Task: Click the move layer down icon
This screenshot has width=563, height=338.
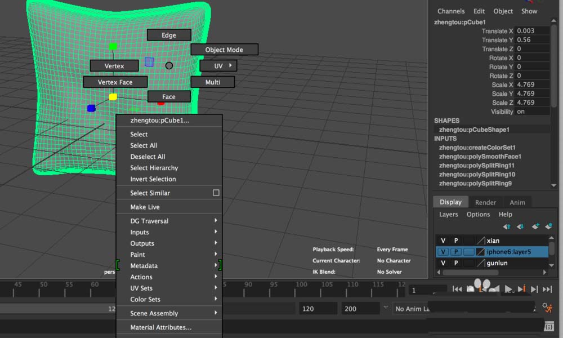Action: pyautogui.click(x=520, y=226)
